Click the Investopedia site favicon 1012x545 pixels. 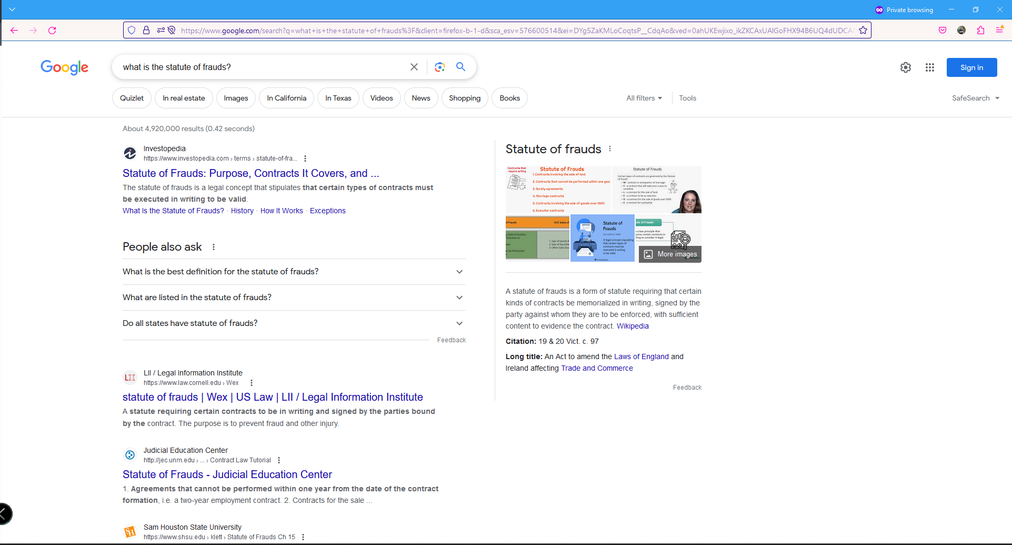tap(130, 153)
